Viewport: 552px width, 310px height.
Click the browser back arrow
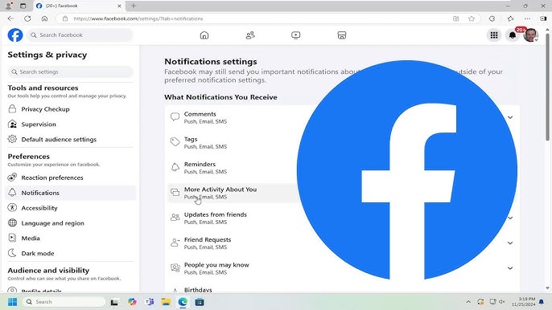click(10, 18)
